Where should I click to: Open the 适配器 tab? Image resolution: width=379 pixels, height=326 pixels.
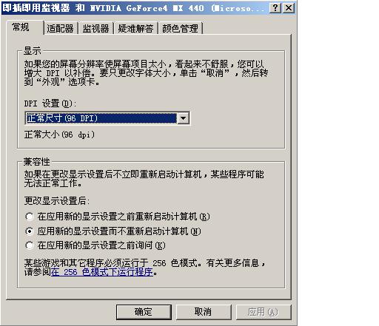(60, 29)
